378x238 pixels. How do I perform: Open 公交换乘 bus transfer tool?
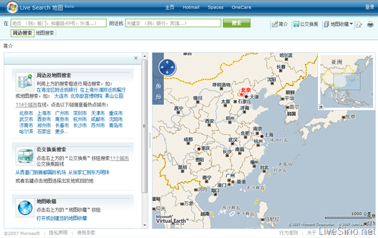coord(306,24)
